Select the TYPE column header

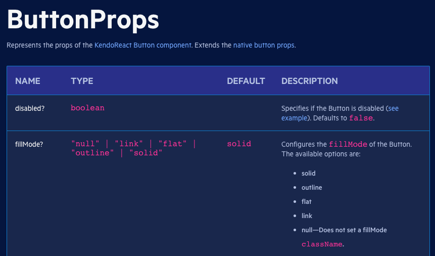pos(82,81)
